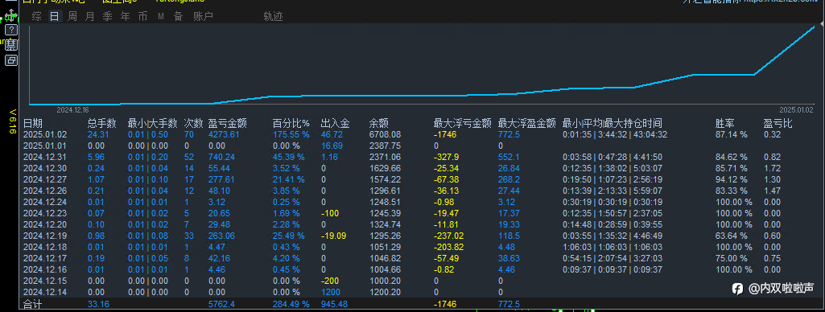
Task: Click the withdrawal value -200
Action: click(331, 281)
